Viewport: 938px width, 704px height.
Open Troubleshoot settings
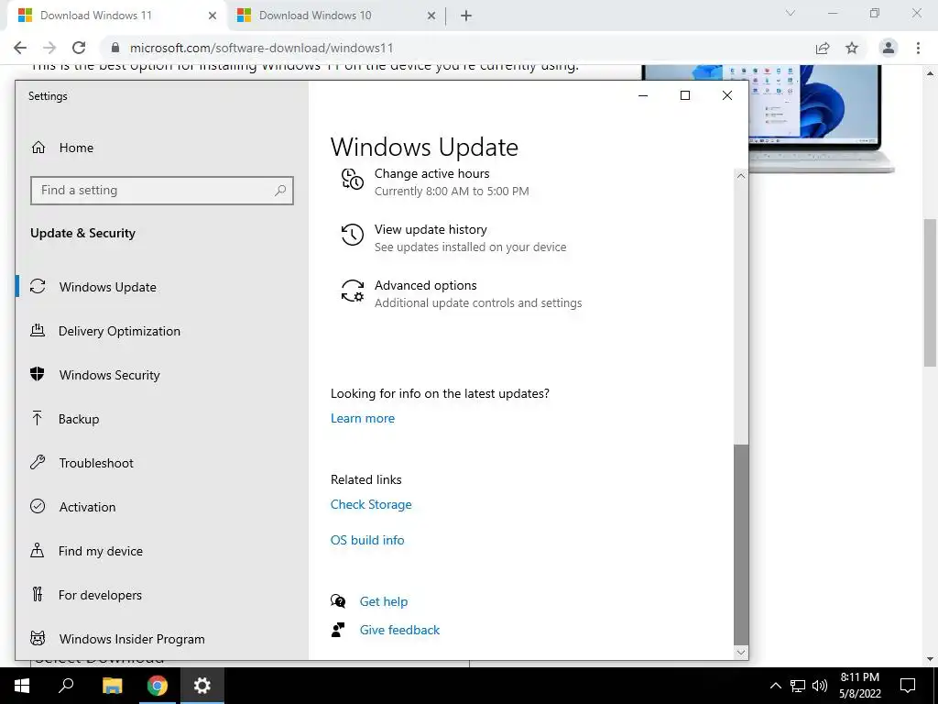(95, 463)
